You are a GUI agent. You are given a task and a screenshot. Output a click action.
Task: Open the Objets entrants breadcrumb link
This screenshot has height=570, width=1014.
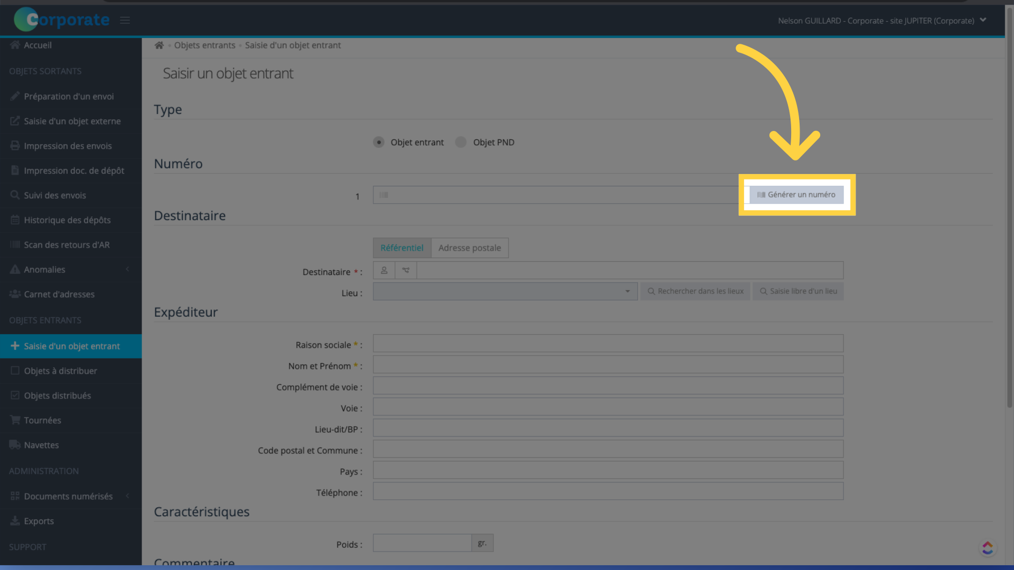coord(204,45)
